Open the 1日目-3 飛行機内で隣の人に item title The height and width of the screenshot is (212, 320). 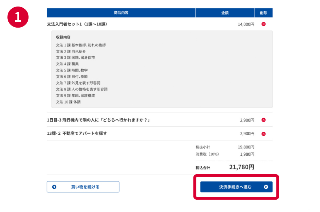click(x=99, y=120)
